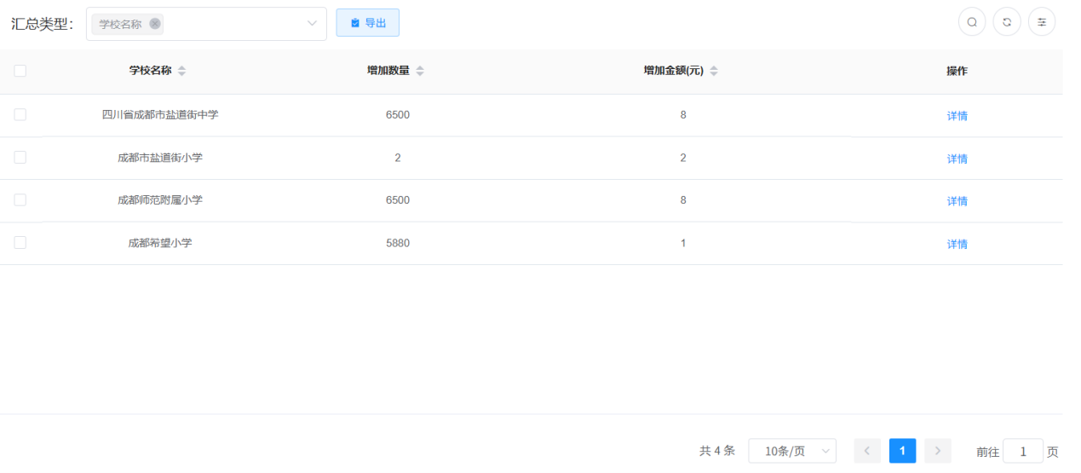The image size is (1081, 473).
Task: Click the search icon button
Action: coord(972,22)
